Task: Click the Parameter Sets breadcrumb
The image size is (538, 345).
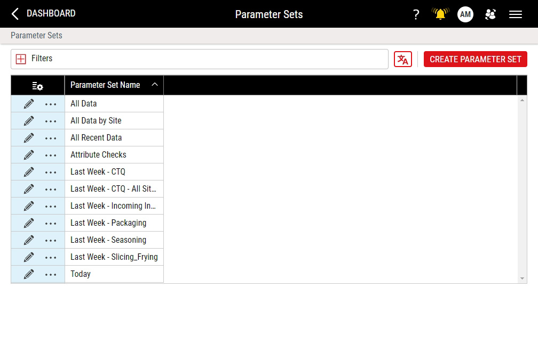Action: 36,36
